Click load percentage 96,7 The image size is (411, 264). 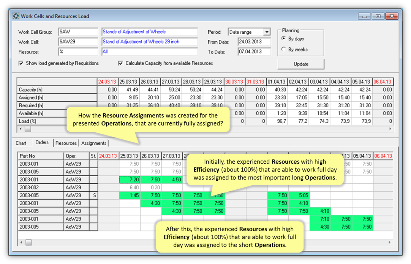coord(277,121)
